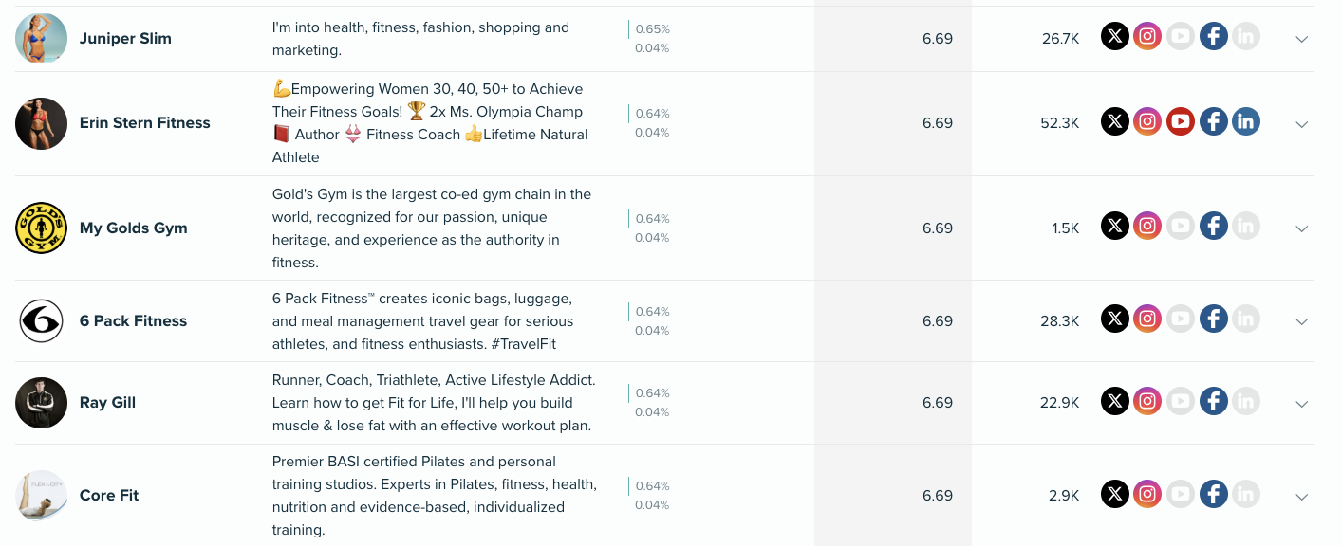Viewport: 1342px width, 546px height.
Task: Open Core Fit Instagram icon
Action: tap(1147, 494)
